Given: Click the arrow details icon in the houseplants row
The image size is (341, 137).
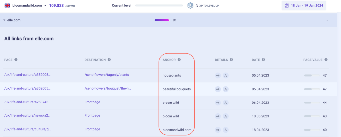Looking at the screenshot, I should (x=218, y=75).
